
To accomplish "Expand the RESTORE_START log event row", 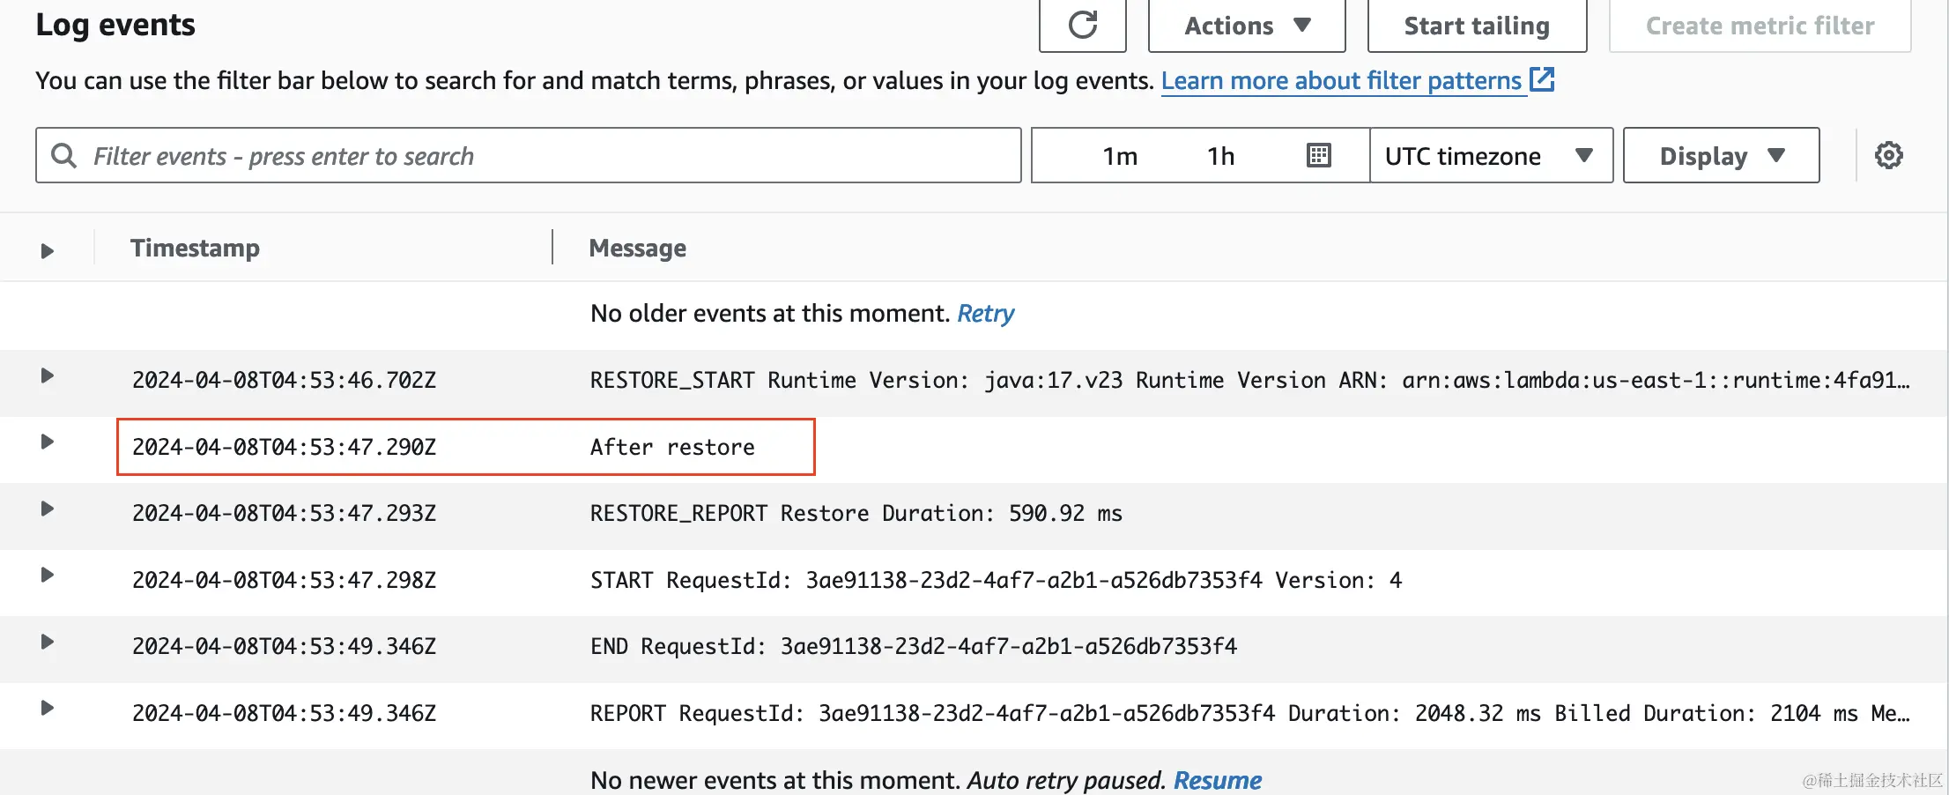I will coord(48,376).
